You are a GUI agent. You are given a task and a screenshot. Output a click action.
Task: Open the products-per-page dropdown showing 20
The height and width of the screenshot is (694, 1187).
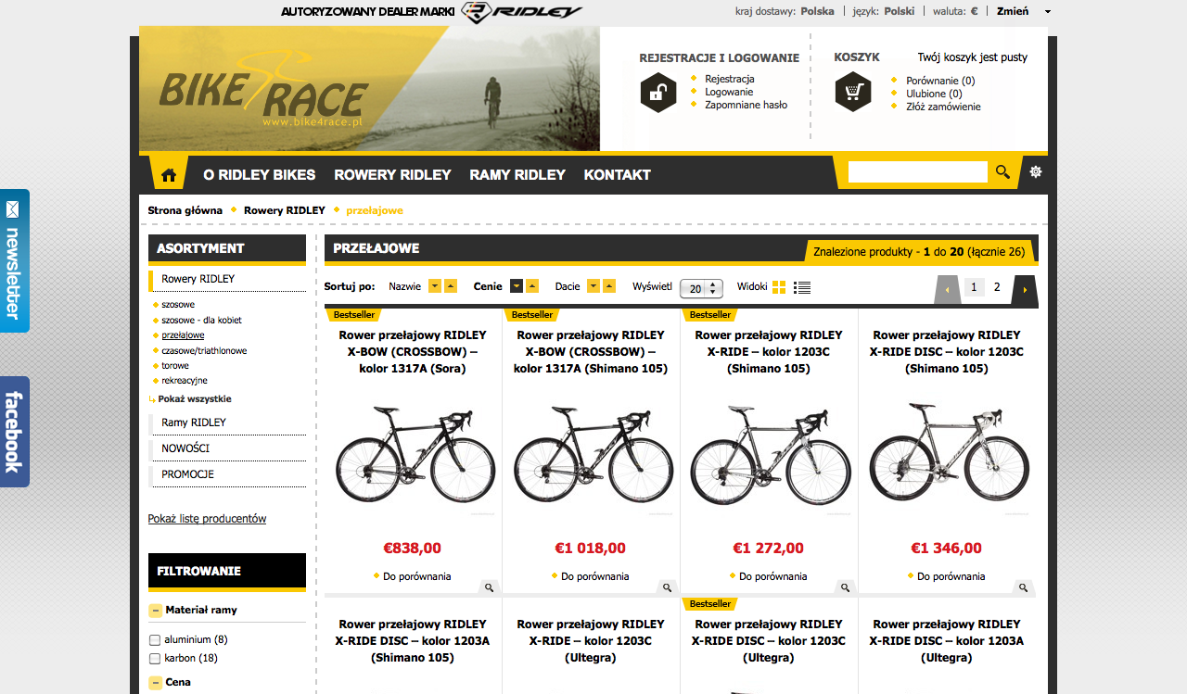coord(701,288)
